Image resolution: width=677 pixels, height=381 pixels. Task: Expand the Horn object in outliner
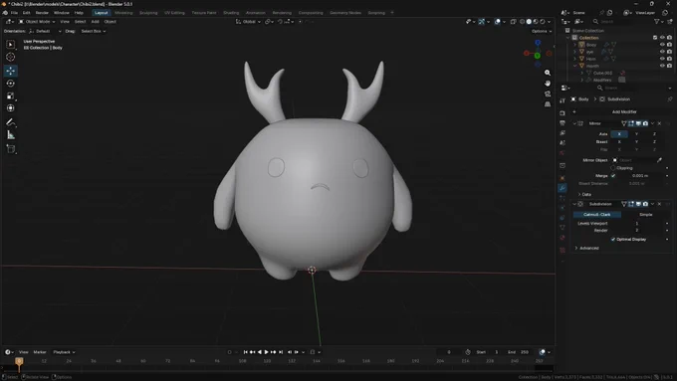[574, 59]
